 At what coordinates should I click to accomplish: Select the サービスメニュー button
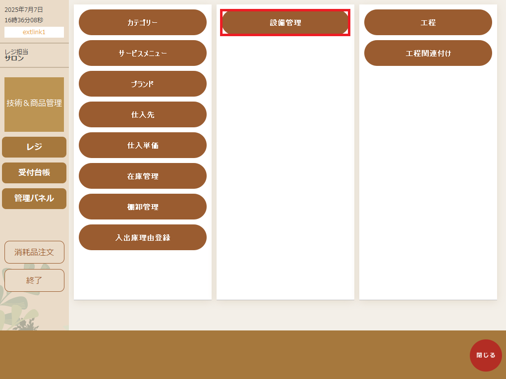point(143,53)
